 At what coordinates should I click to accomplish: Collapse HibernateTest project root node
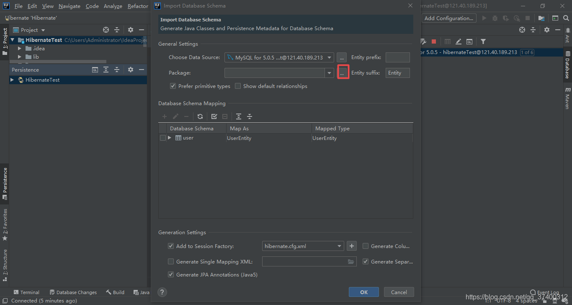coord(13,40)
